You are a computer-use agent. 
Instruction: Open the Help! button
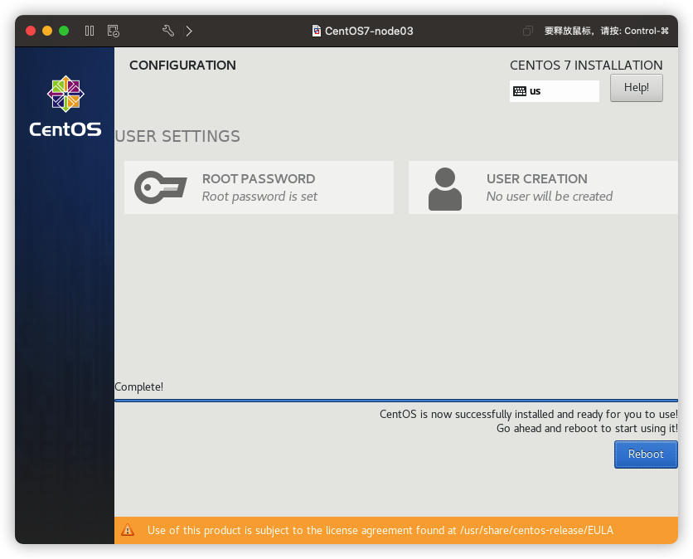click(636, 88)
